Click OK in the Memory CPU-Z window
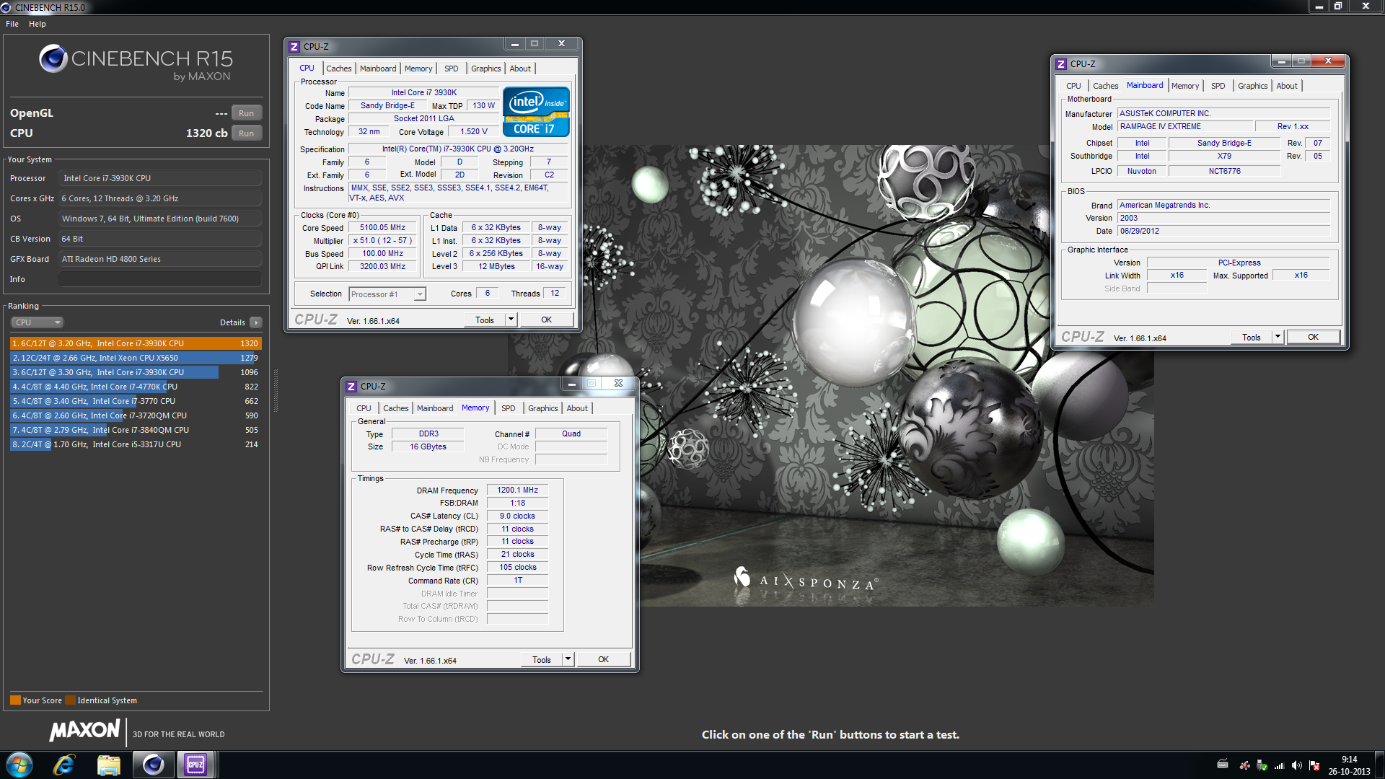1385x779 pixels. (x=604, y=659)
